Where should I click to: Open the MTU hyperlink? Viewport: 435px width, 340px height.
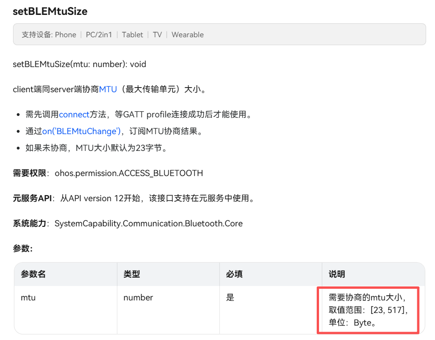[108, 89]
